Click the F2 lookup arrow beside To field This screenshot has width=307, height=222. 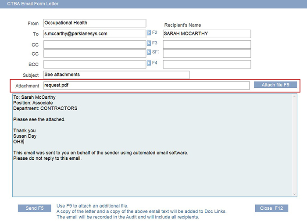pyautogui.click(x=149, y=33)
